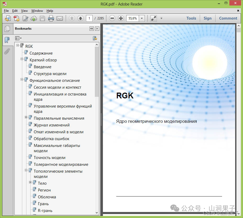Click the cloud upload icon

coord(34,18)
